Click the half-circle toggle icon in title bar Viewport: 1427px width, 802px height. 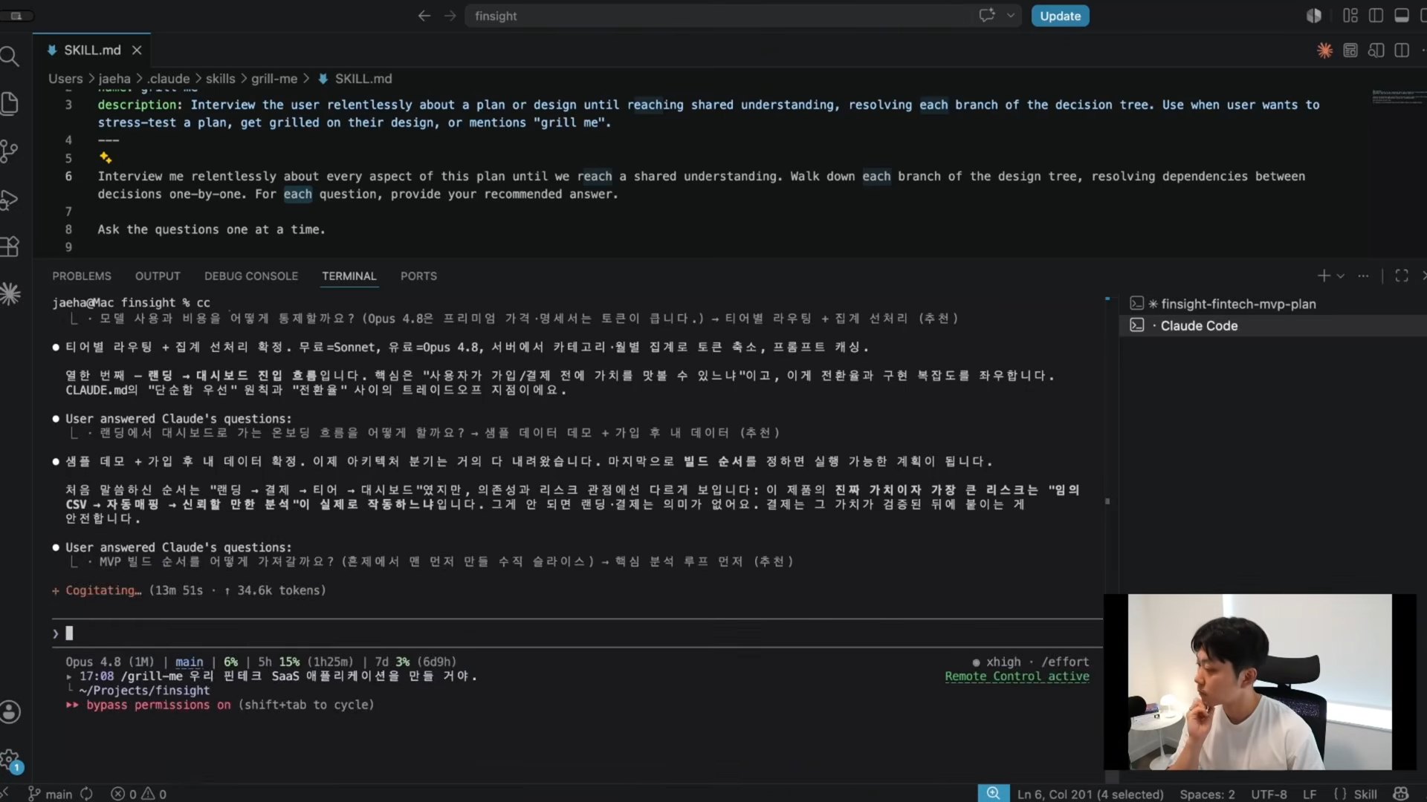1314,16
